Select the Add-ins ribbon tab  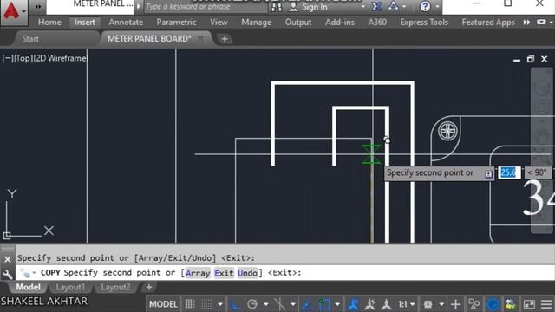tap(340, 23)
